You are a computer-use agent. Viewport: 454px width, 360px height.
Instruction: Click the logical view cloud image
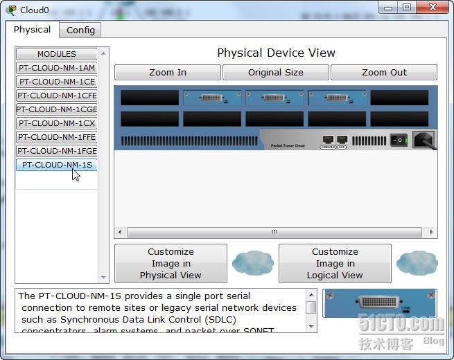(x=417, y=263)
